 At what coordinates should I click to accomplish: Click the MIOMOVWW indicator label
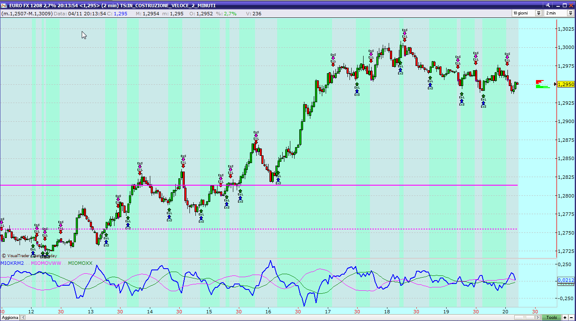[46, 264]
